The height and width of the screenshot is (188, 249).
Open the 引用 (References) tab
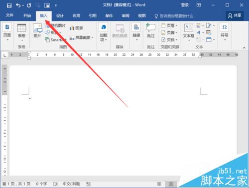click(x=93, y=16)
